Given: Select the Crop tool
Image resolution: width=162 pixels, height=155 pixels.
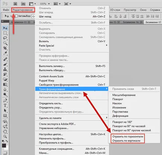Looking at the screenshot, I should point(5,48).
